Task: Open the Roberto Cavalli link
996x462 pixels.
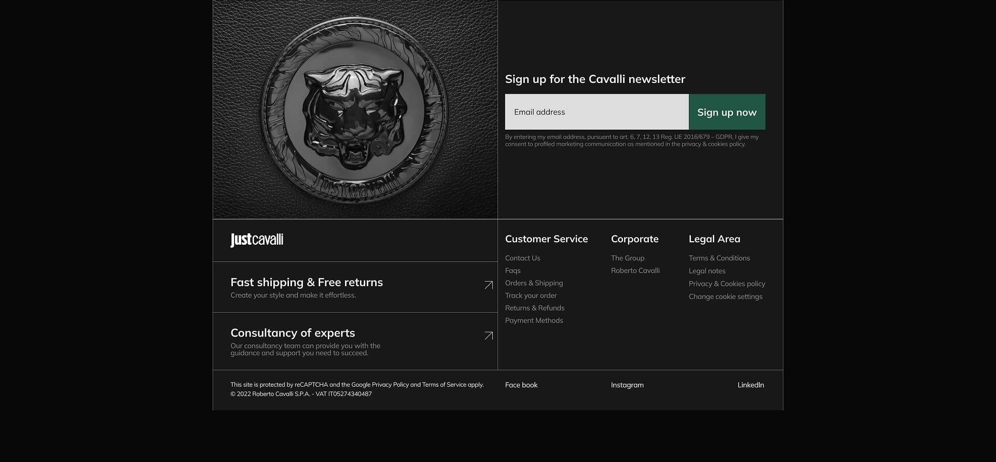Action: click(635, 271)
